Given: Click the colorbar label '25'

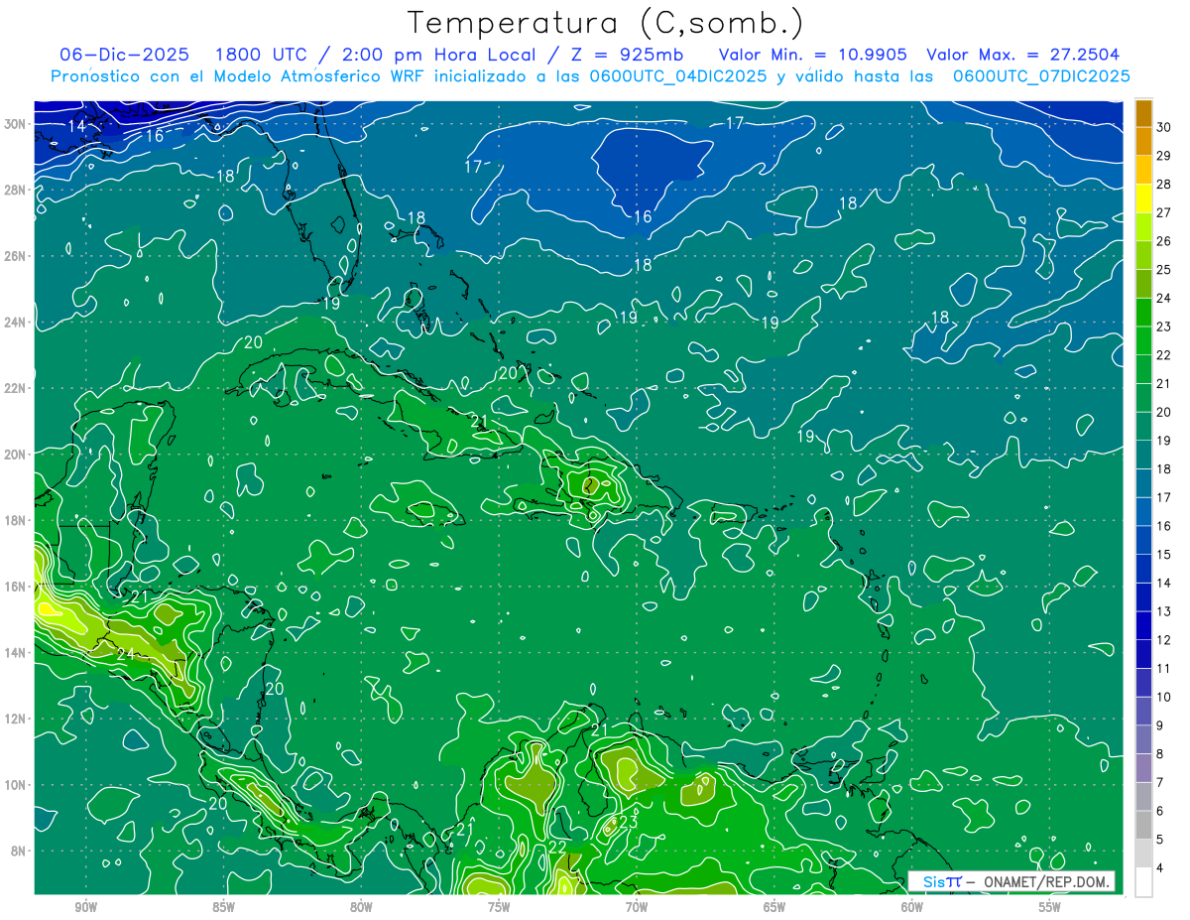Looking at the screenshot, I should tap(1164, 270).
